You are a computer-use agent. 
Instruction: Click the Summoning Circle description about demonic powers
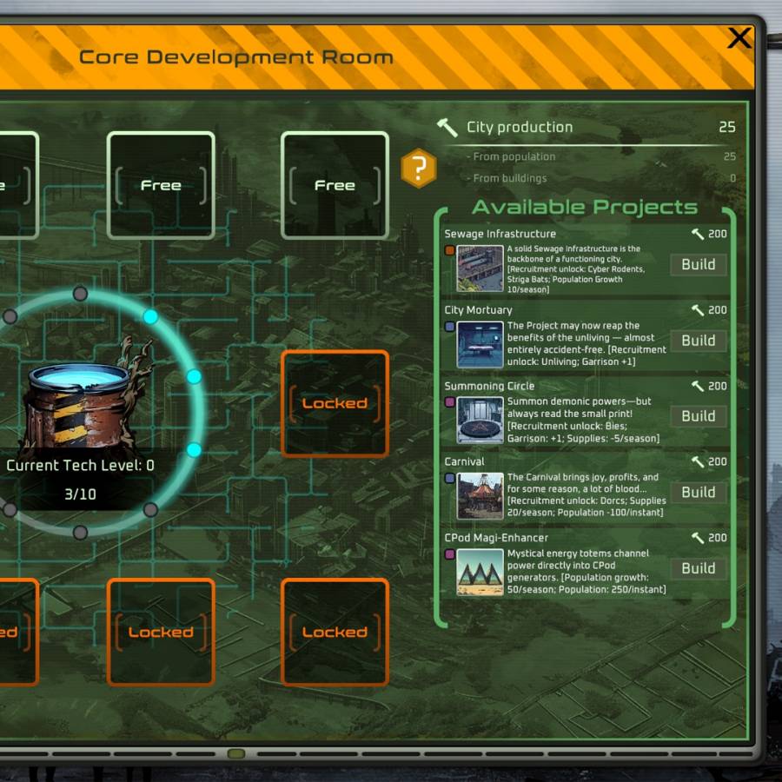[x=584, y=420]
